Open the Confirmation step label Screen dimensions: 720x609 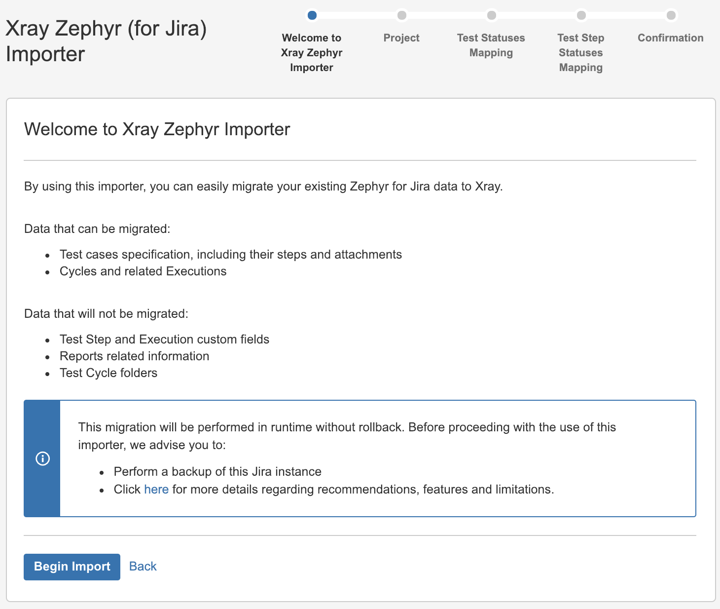(671, 38)
